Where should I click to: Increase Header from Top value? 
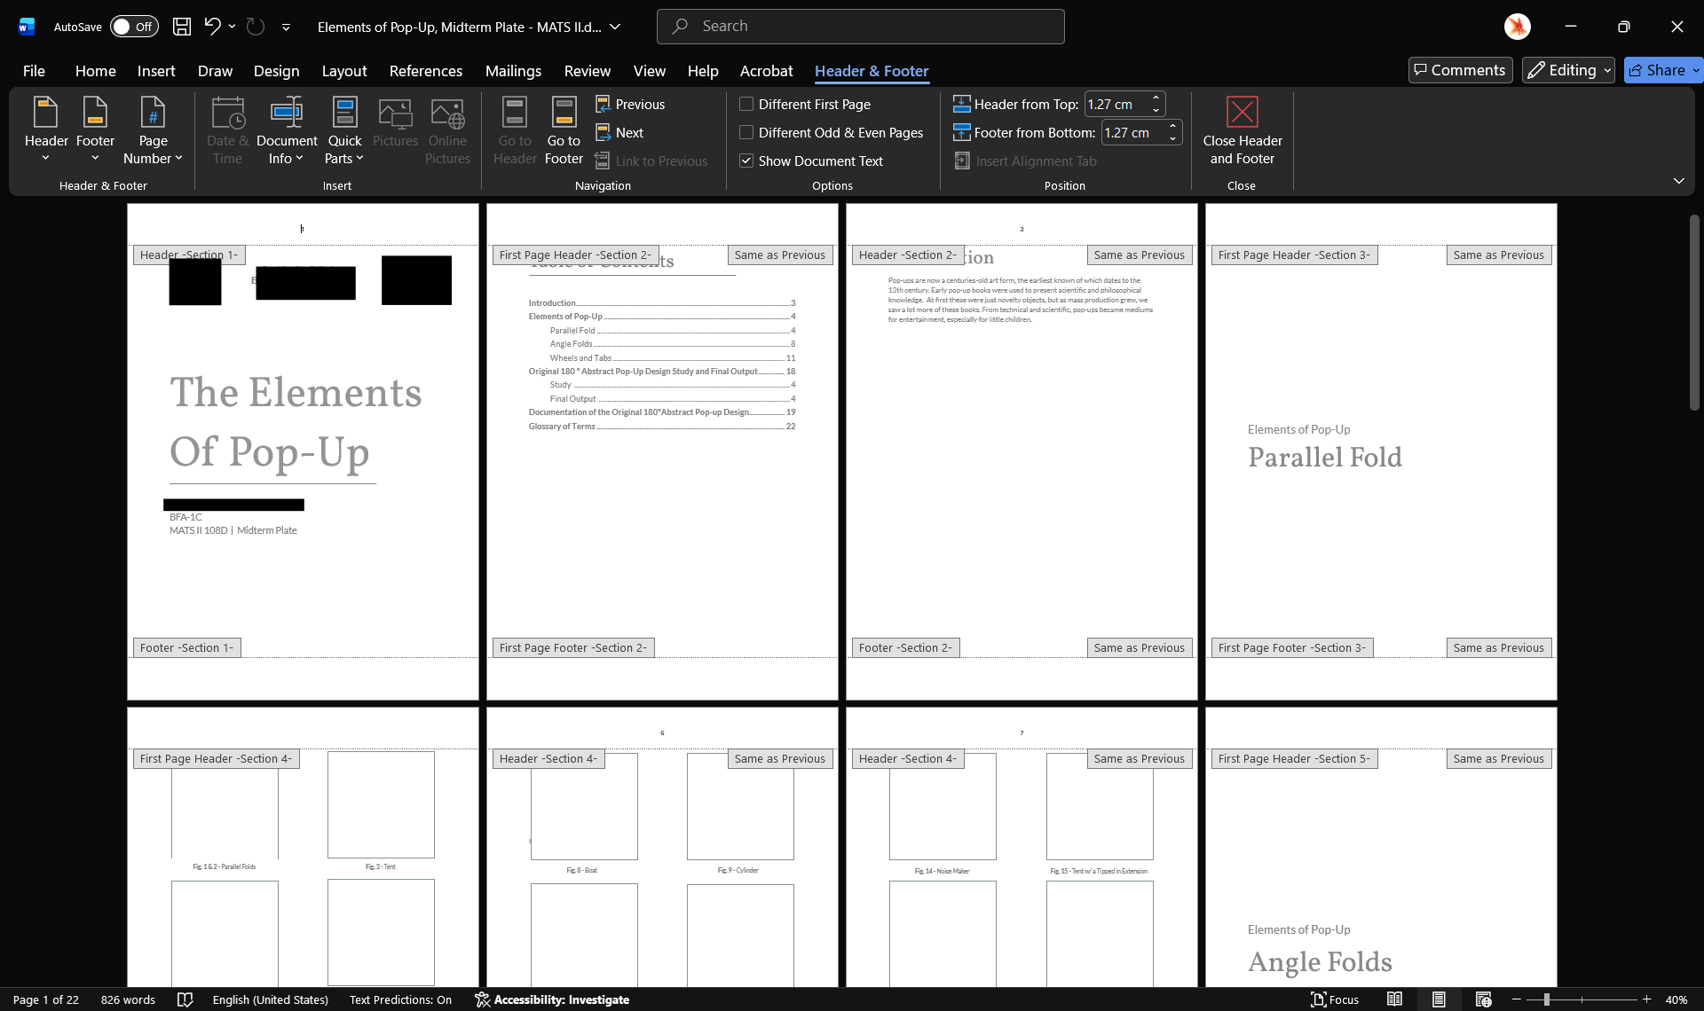1156,98
